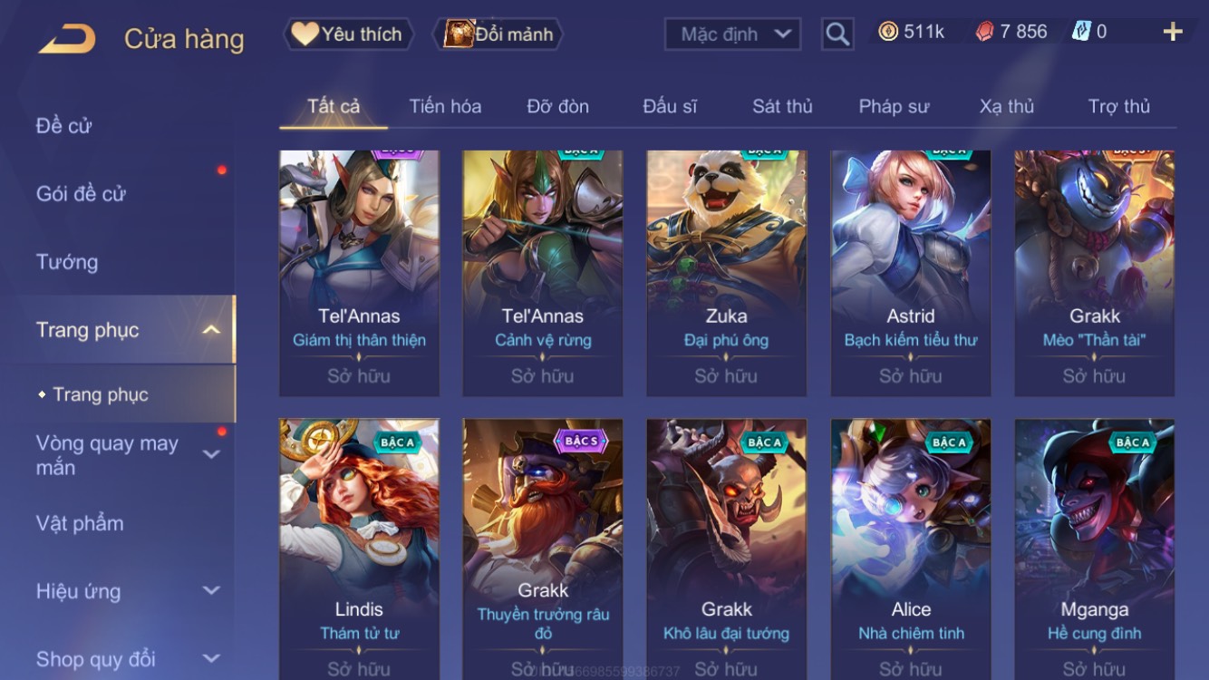The height and width of the screenshot is (680, 1209).
Task: Tap the gold coin icon
Action: point(888,32)
